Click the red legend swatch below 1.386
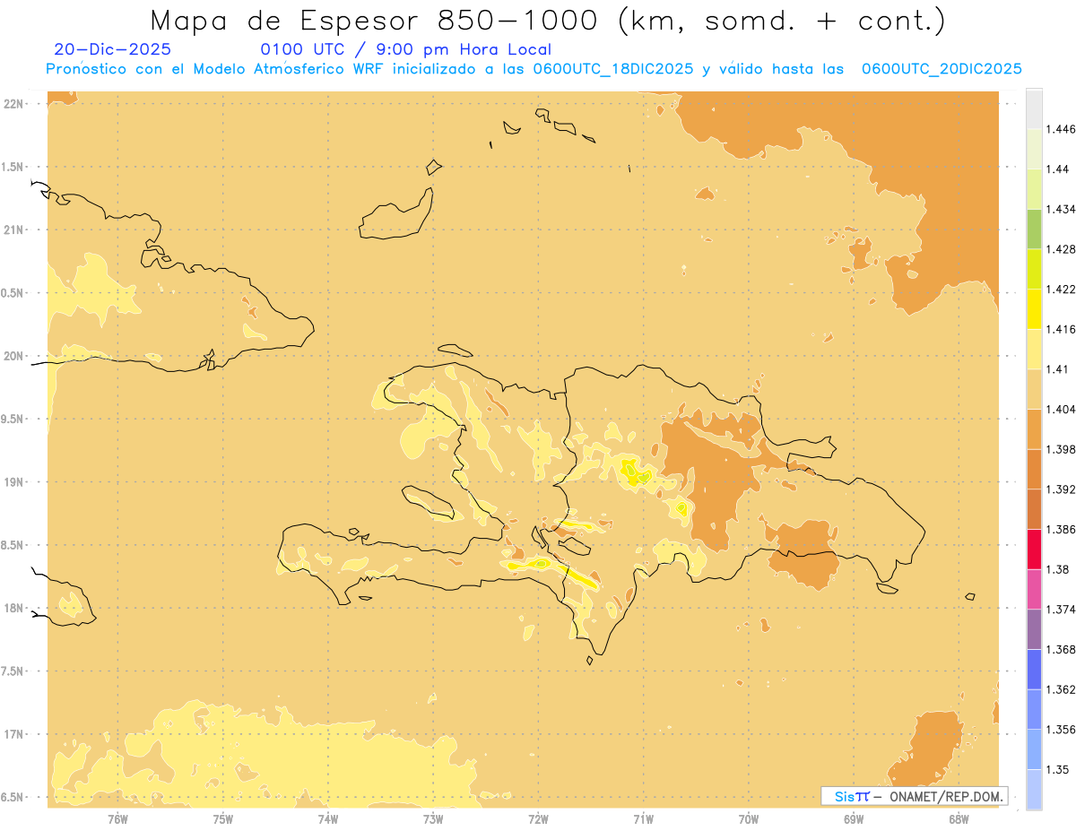Viewport: 1076px width, 831px height. (x=1034, y=549)
